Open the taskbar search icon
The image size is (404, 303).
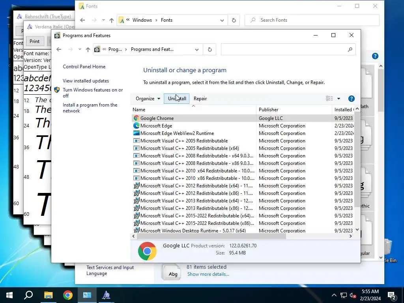pos(28,295)
